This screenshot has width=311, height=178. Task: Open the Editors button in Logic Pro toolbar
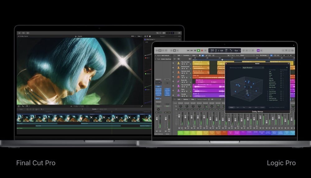tap(178, 51)
